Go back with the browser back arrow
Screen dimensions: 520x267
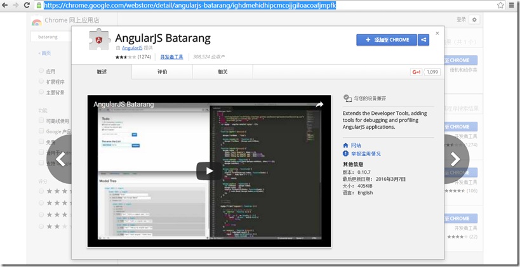pyautogui.click(x=4, y=5)
